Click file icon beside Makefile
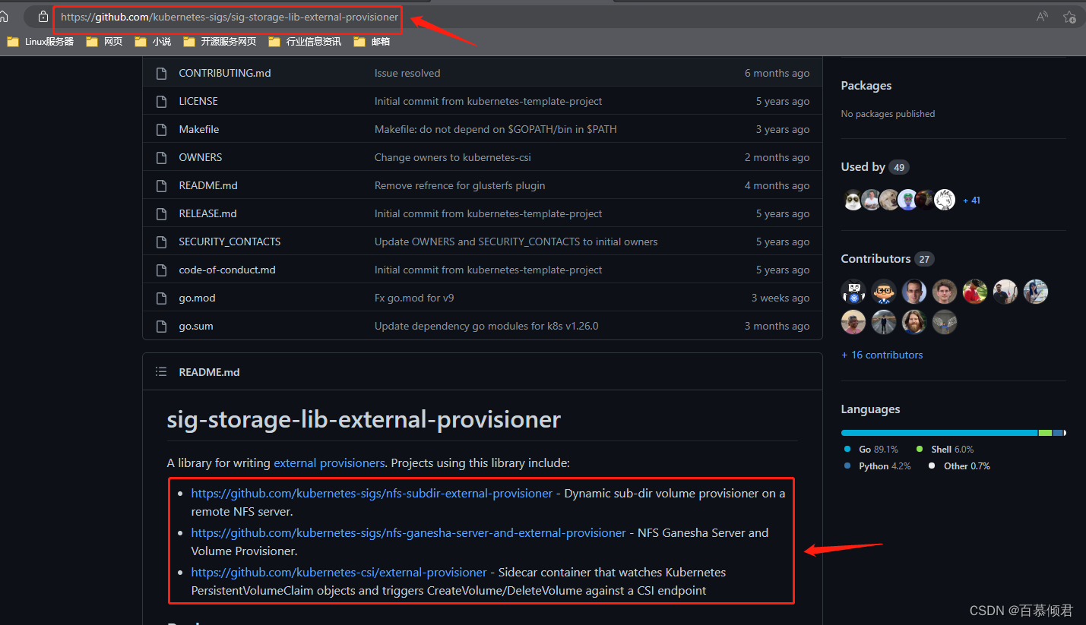This screenshot has width=1086, height=625. pos(161,130)
